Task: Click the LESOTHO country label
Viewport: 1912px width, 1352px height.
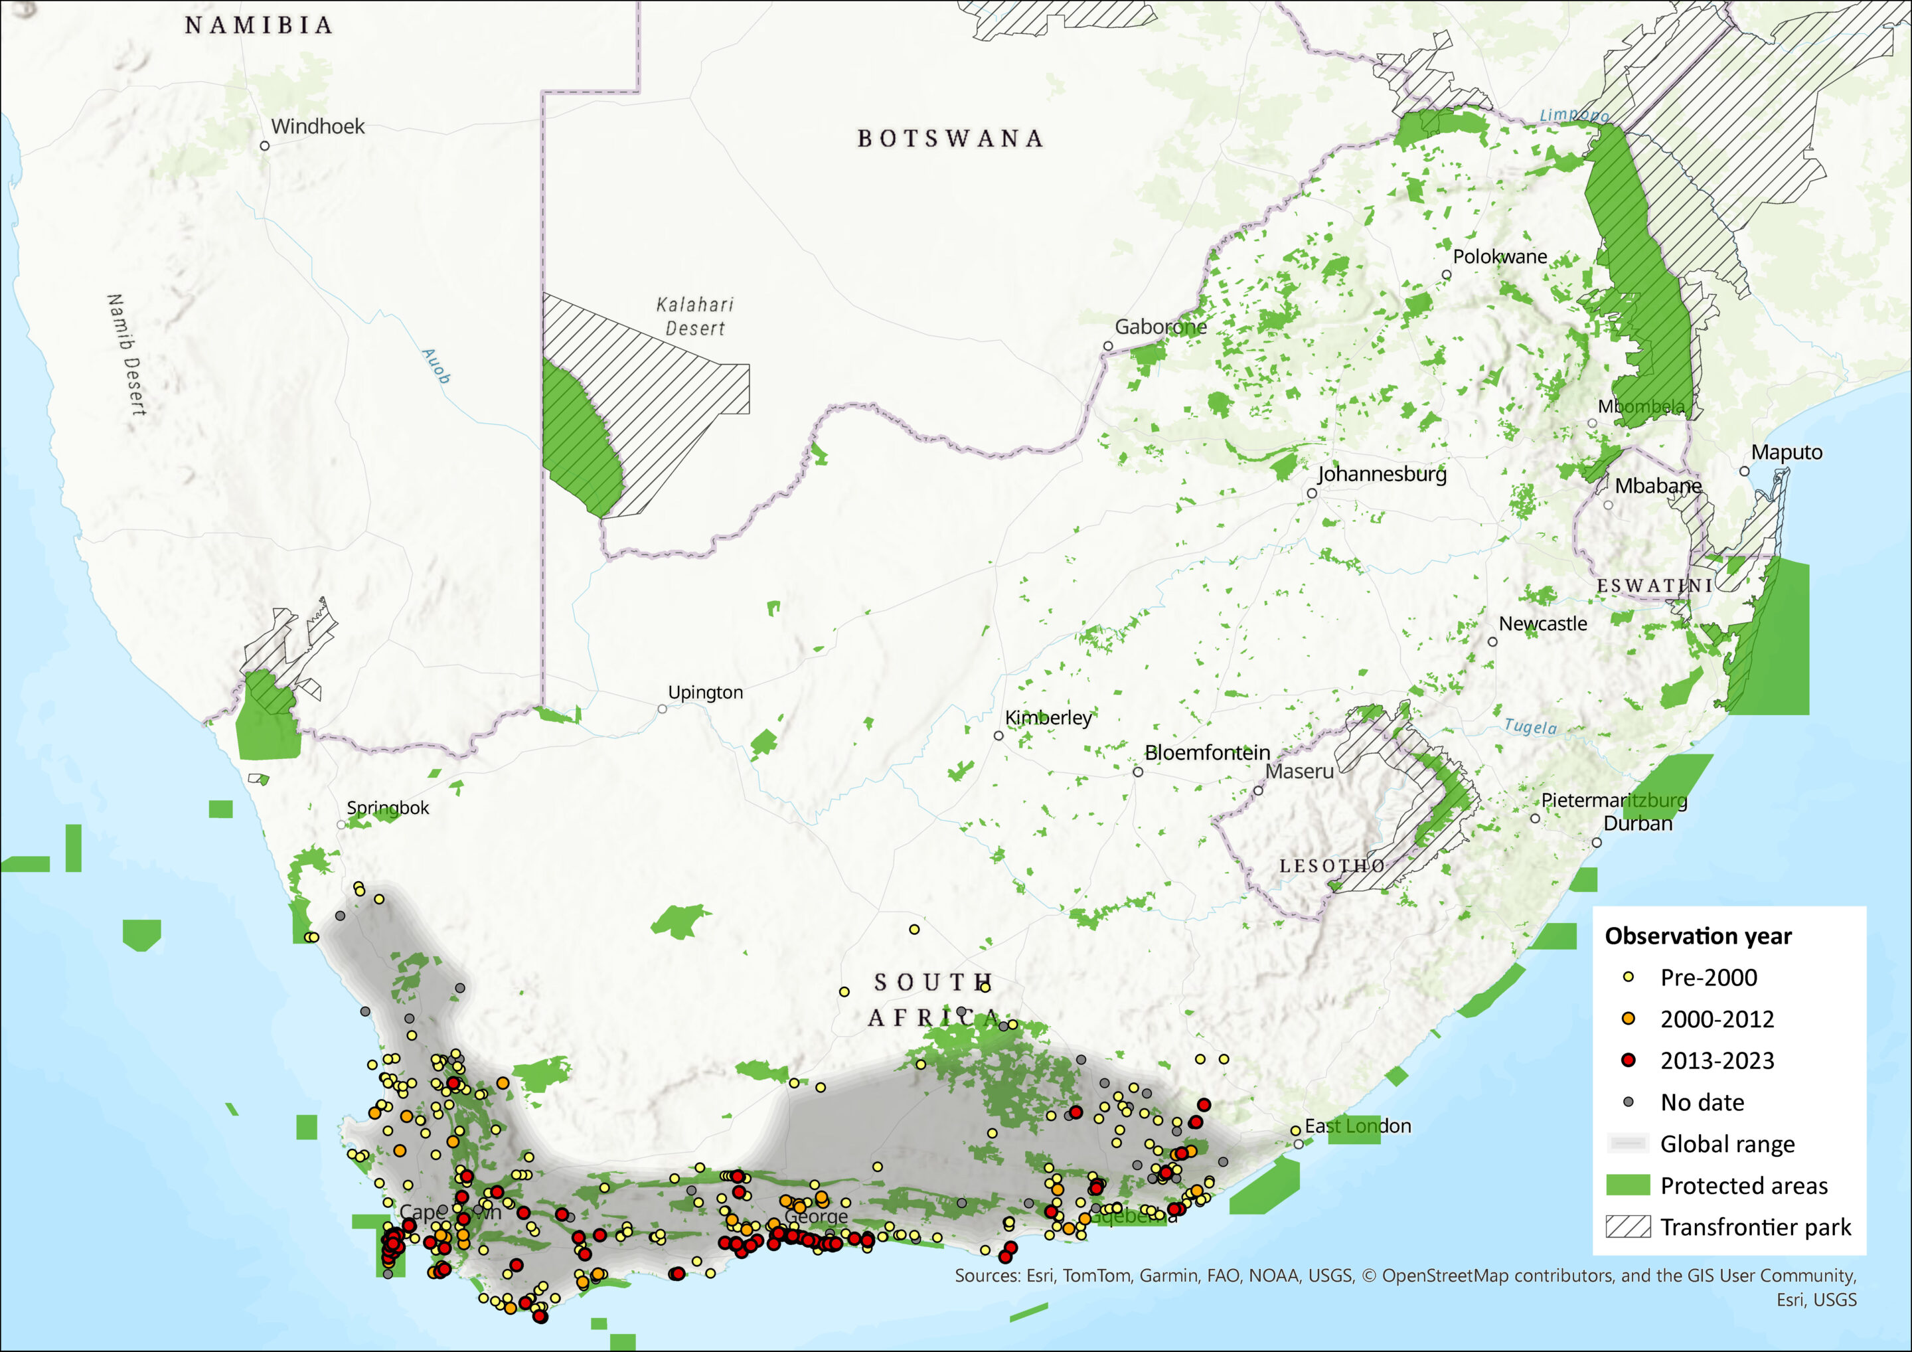Action: (1332, 867)
